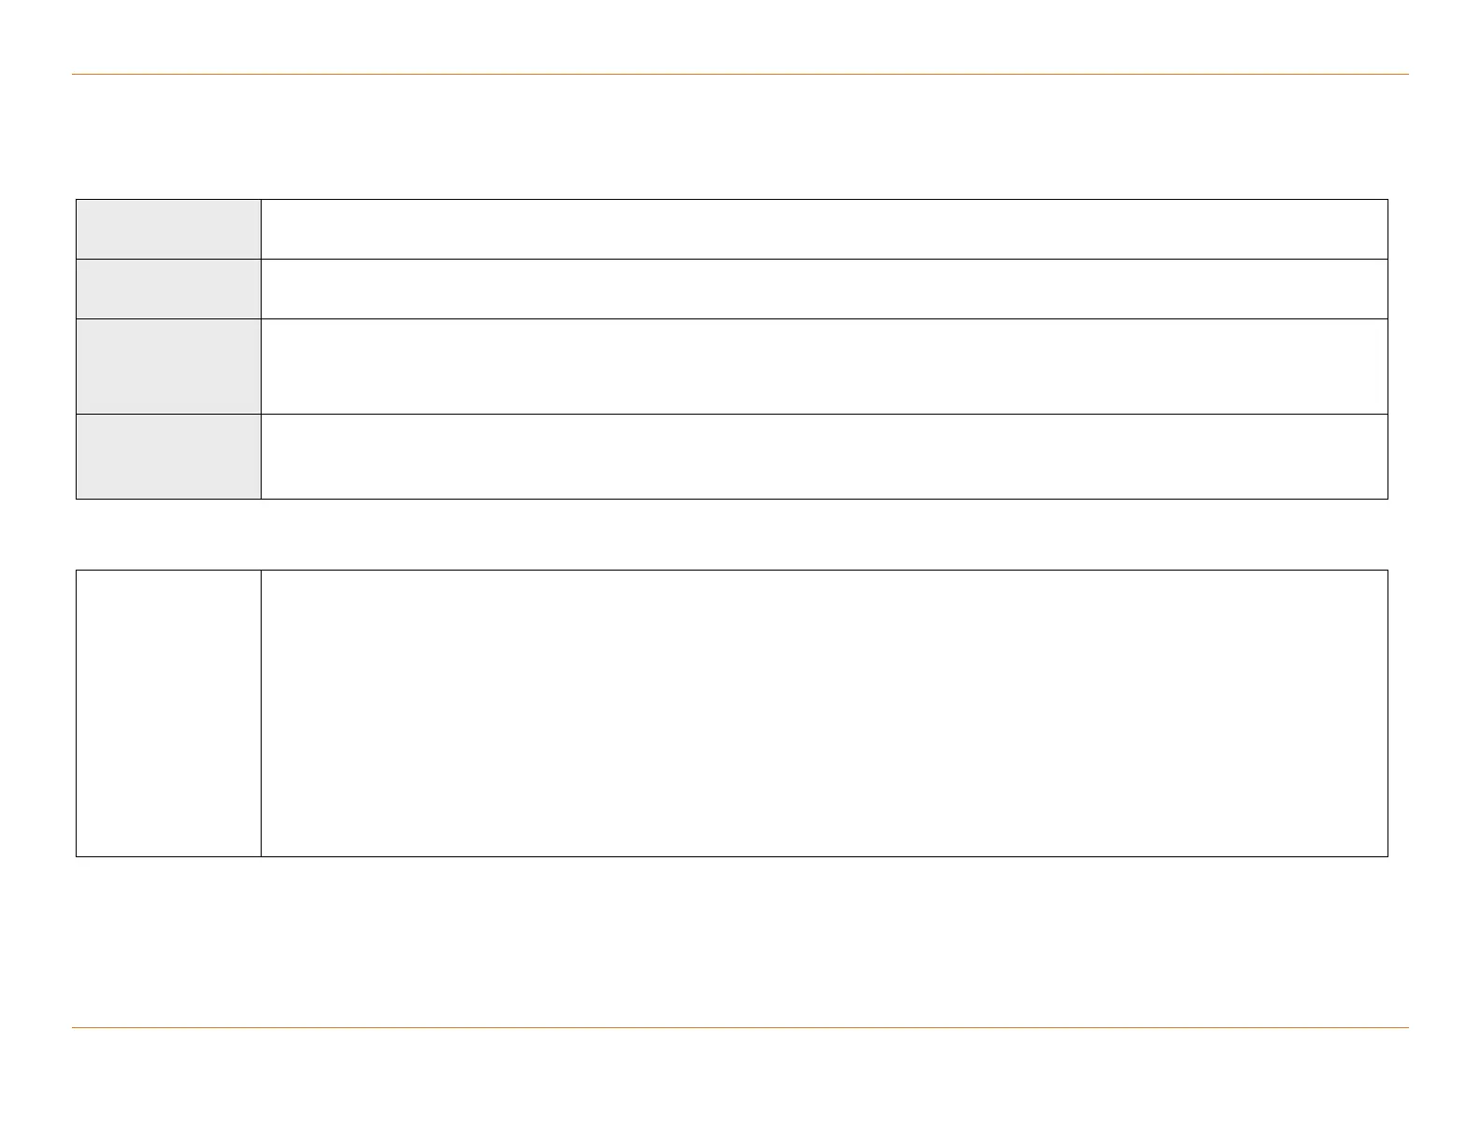Viewport: 1480px width, 1143px height.
Task: Place cursor in third-row white cell of top table
Action: [824, 366]
